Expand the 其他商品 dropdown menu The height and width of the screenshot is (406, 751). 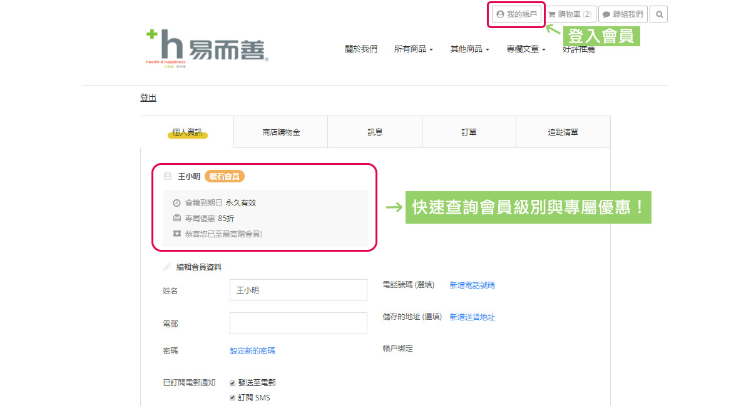469,49
